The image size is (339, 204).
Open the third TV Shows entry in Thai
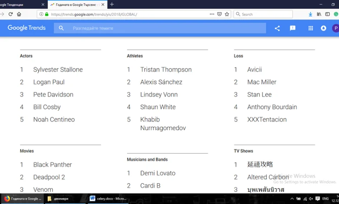(x=266, y=190)
